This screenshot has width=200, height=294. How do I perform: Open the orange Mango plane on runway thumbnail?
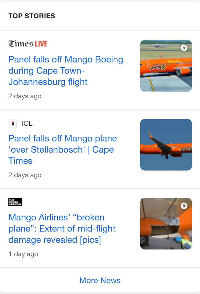click(166, 66)
